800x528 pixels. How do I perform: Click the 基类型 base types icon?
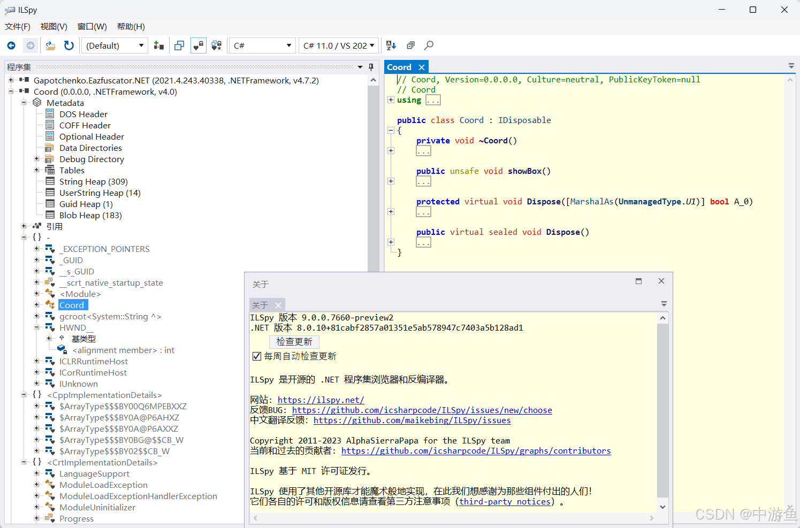(x=62, y=339)
